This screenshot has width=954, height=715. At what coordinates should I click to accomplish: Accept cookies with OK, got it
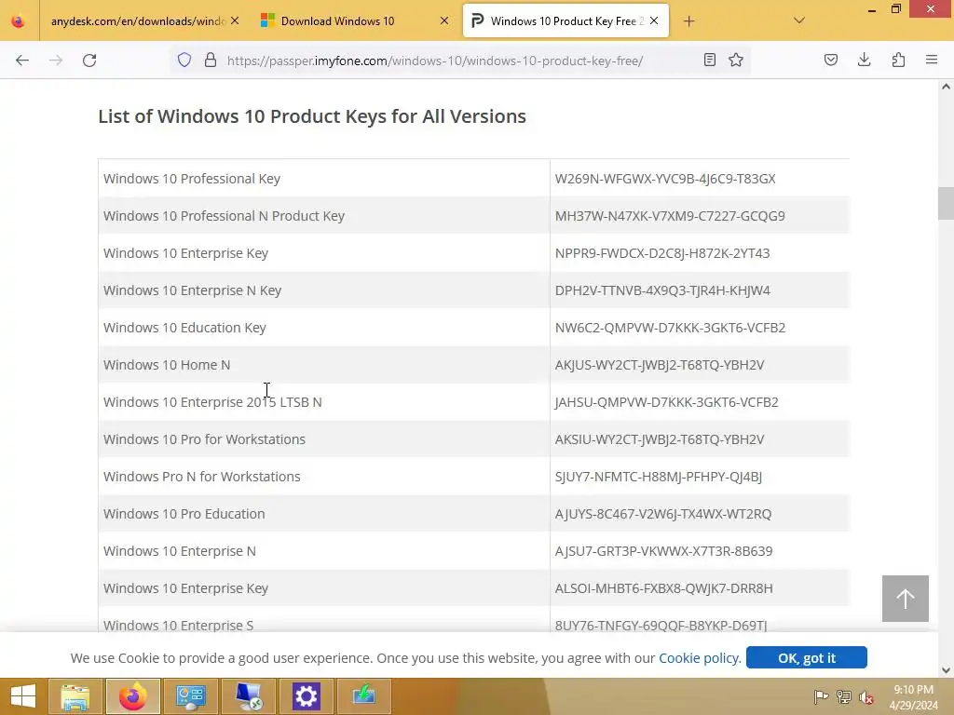(806, 658)
